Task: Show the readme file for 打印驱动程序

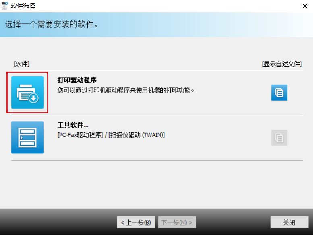Action: click(279, 93)
